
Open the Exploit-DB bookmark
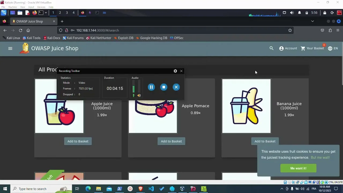[x=124, y=38]
